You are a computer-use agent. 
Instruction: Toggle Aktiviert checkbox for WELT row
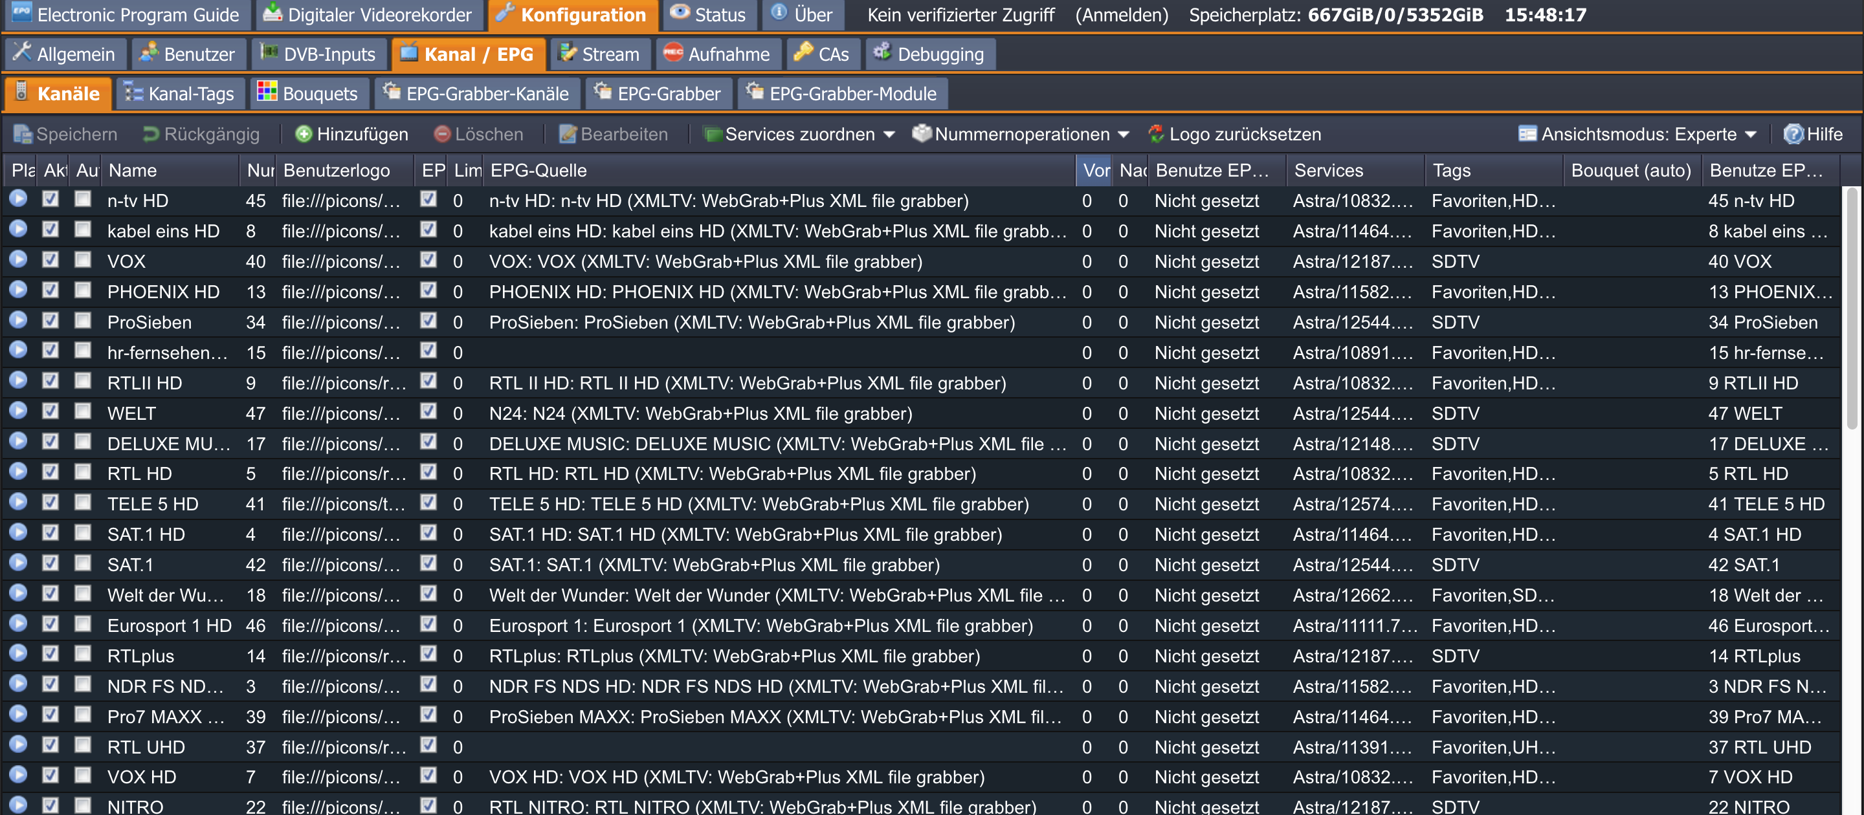click(50, 411)
